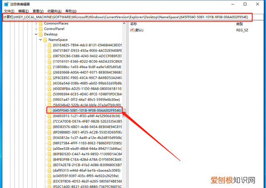The height and width of the screenshot is (188, 266).
Task: Click the 类型 column header
Action: click(x=240, y=24)
